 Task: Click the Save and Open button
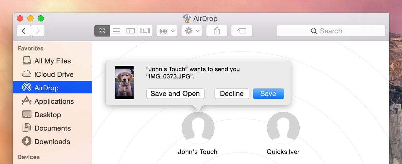tap(175, 94)
